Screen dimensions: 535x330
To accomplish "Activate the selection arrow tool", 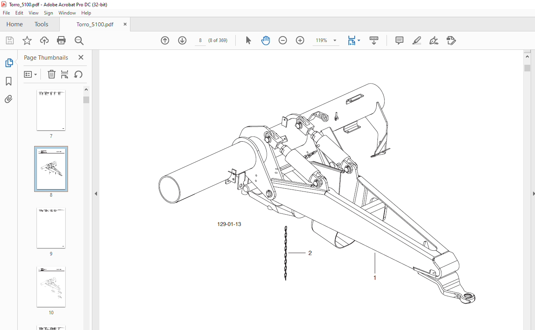I will (248, 40).
